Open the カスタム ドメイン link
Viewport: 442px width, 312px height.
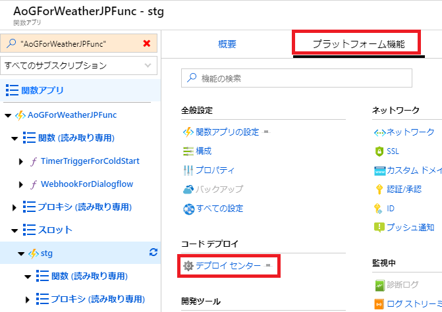pos(414,170)
